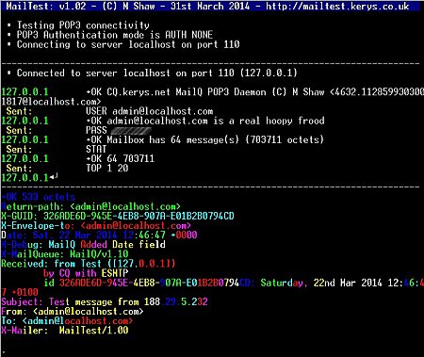
Task: Click 'Mailbox has 64 message(s)' response
Action: 204,139
